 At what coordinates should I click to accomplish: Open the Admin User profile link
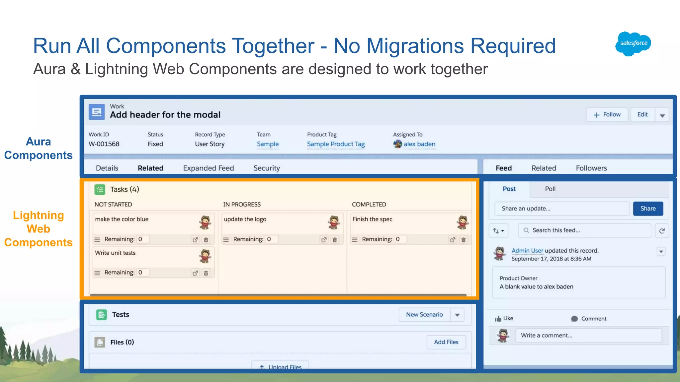click(527, 251)
